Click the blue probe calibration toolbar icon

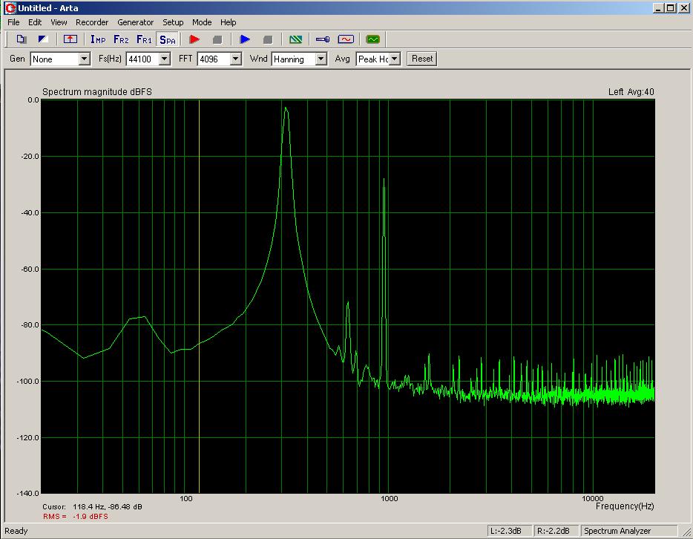[x=323, y=39]
